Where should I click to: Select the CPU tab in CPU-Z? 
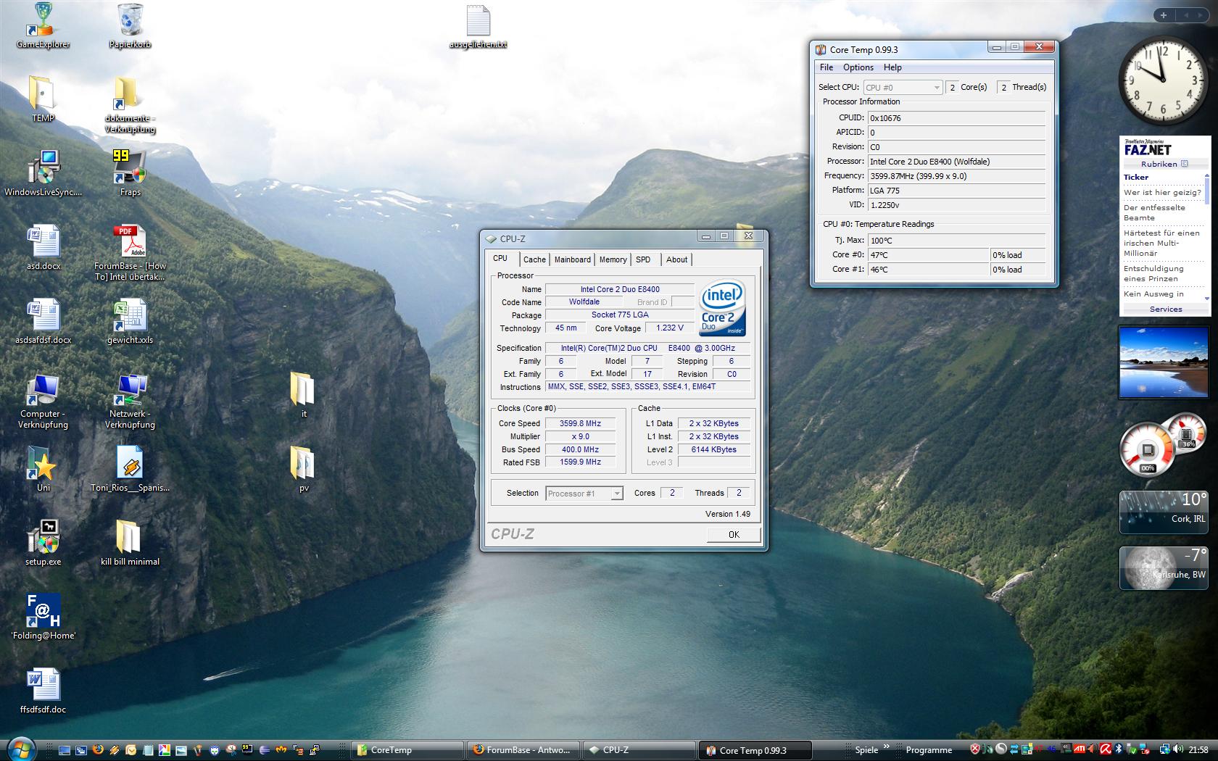click(x=500, y=259)
